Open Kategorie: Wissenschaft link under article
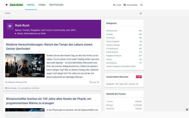The width and height of the screenshot is (189, 118). click(17, 82)
